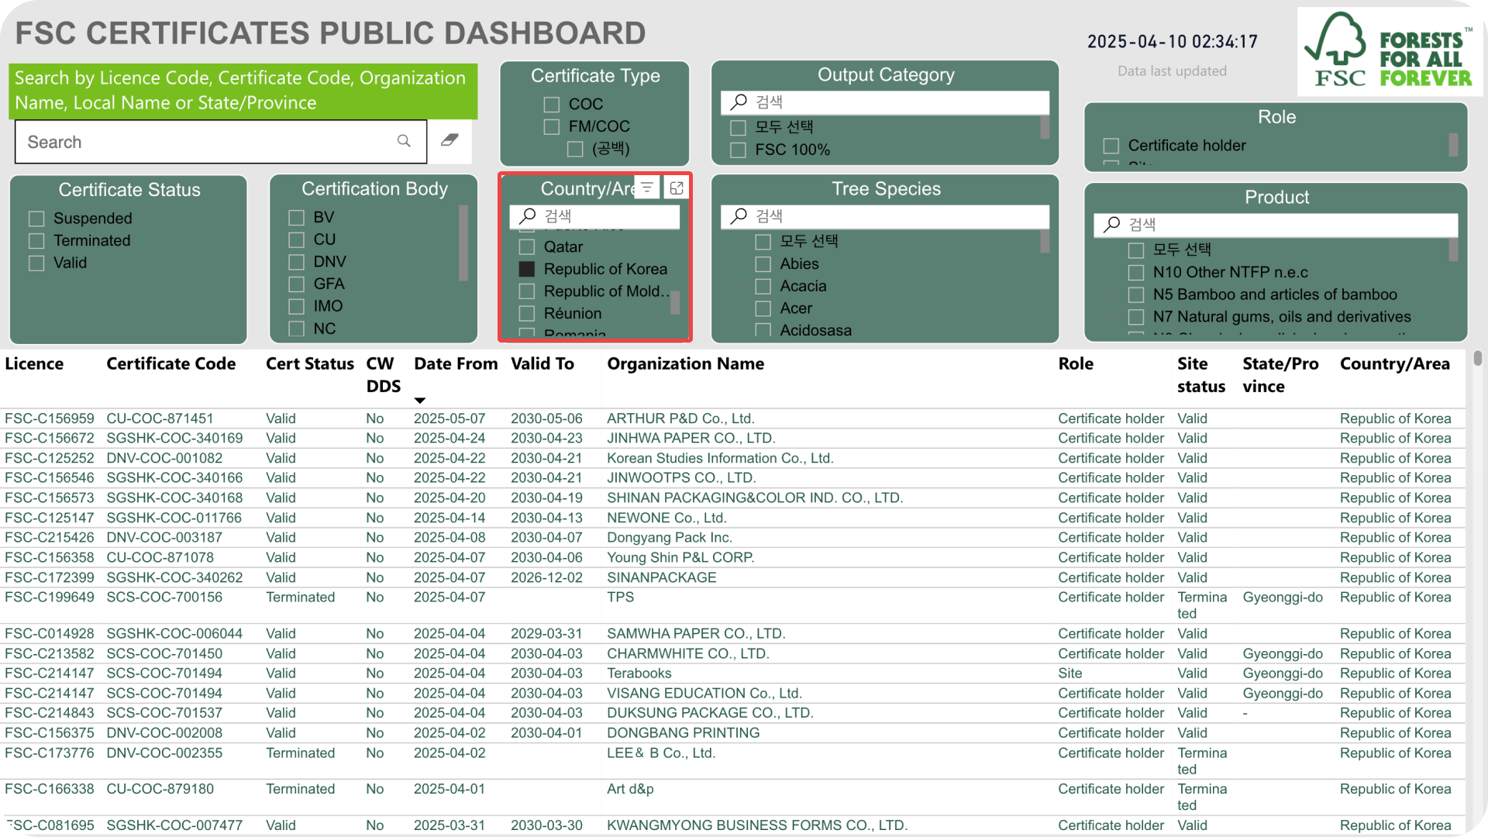This screenshot has height=837, width=1488.
Task: Click the magnifier icon in Search box
Action: pyautogui.click(x=404, y=141)
